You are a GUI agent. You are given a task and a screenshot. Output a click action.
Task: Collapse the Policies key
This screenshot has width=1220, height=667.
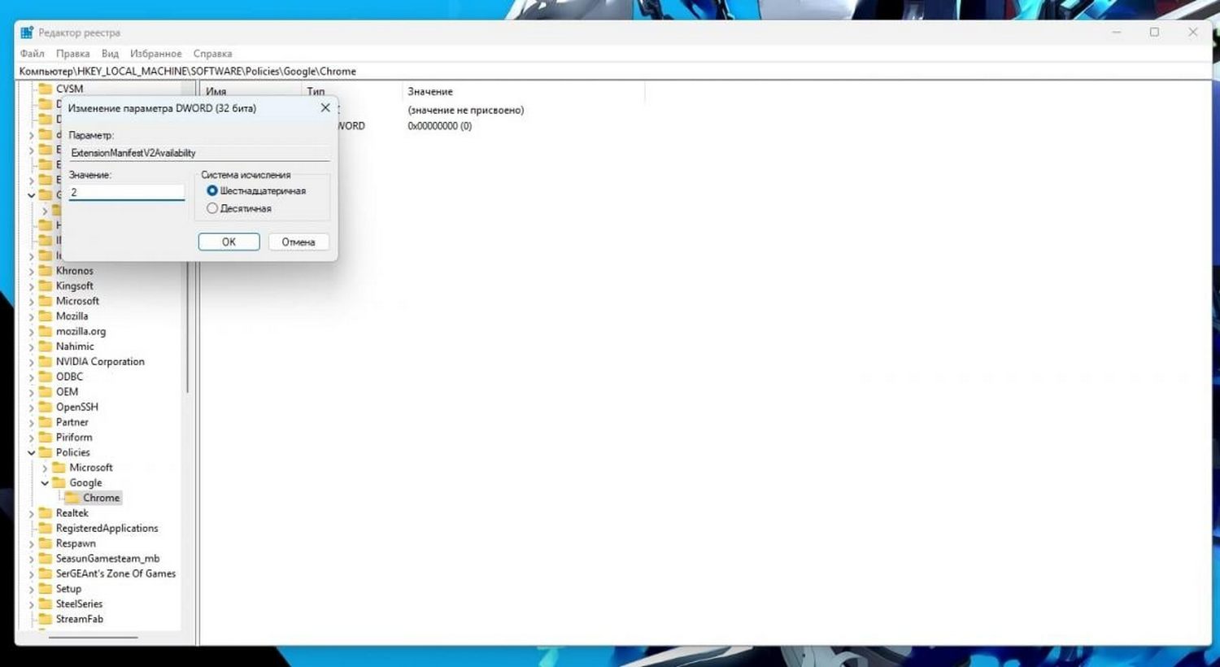tap(32, 452)
